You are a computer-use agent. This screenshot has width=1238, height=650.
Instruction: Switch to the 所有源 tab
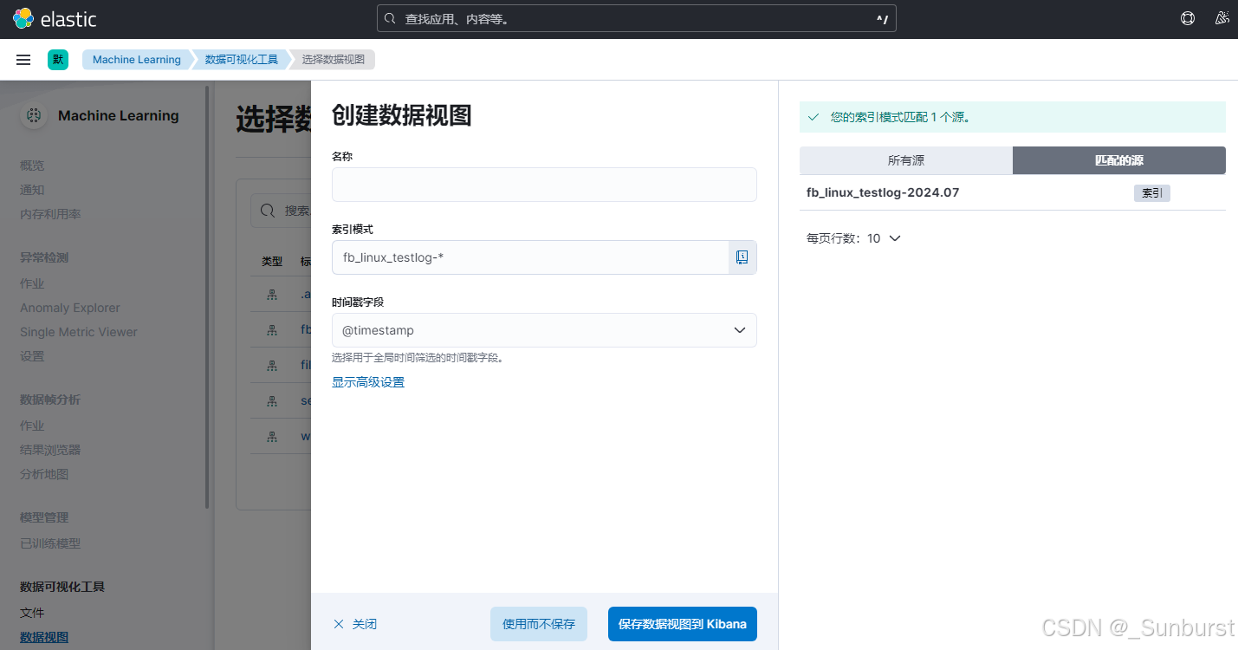coord(905,160)
